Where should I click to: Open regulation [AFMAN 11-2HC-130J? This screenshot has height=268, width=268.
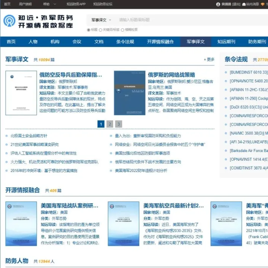(249, 90)
